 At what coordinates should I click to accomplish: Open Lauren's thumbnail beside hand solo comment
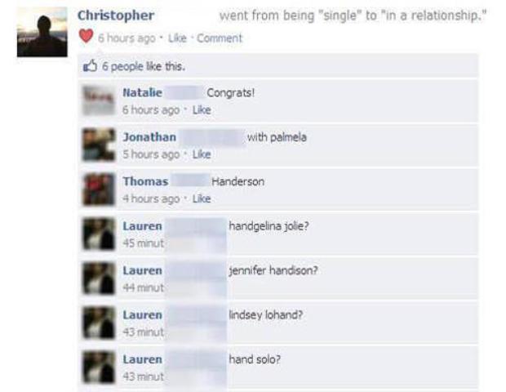(x=99, y=367)
